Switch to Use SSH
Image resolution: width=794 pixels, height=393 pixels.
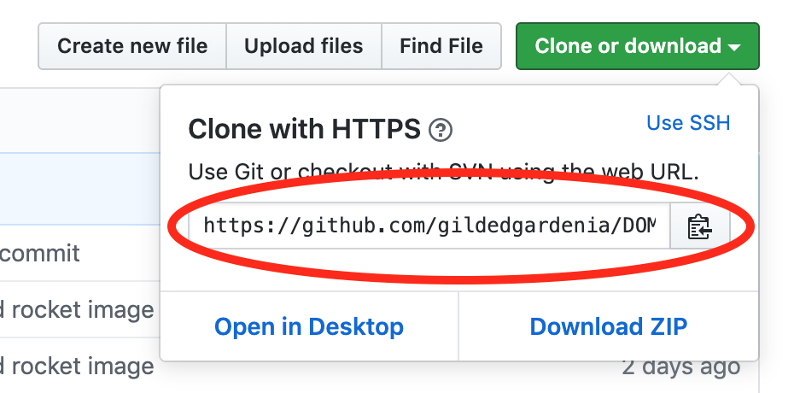pyautogui.click(x=688, y=123)
